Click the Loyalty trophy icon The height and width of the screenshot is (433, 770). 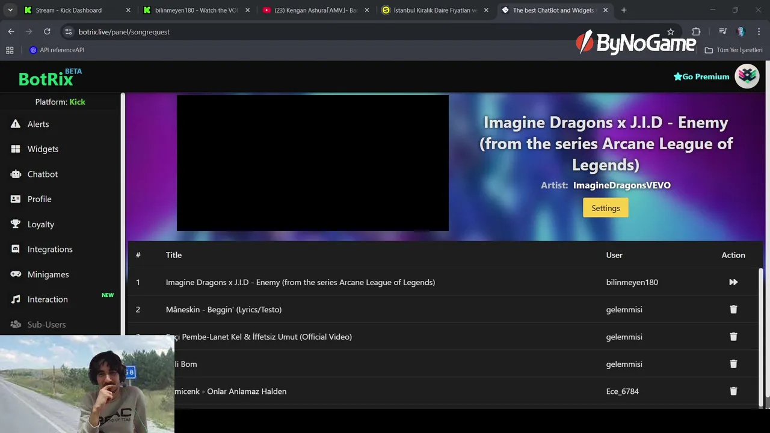tap(16, 224)
